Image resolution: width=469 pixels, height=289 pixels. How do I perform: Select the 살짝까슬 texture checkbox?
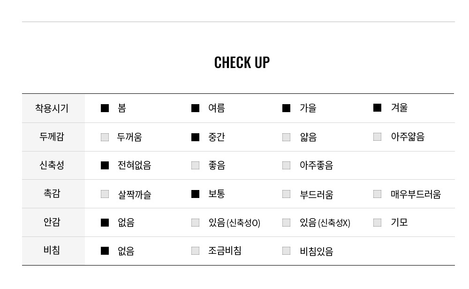(x=105, y=194)
